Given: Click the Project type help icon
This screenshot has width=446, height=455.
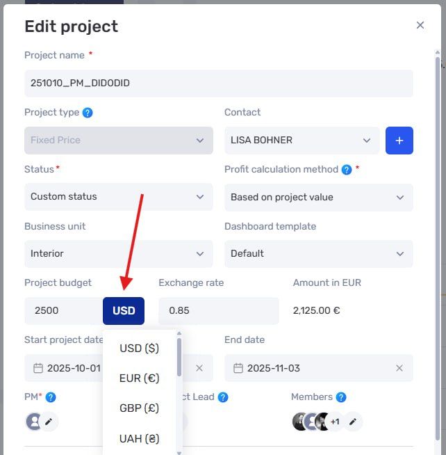Looking at the screenshot, I should (88, 113).
